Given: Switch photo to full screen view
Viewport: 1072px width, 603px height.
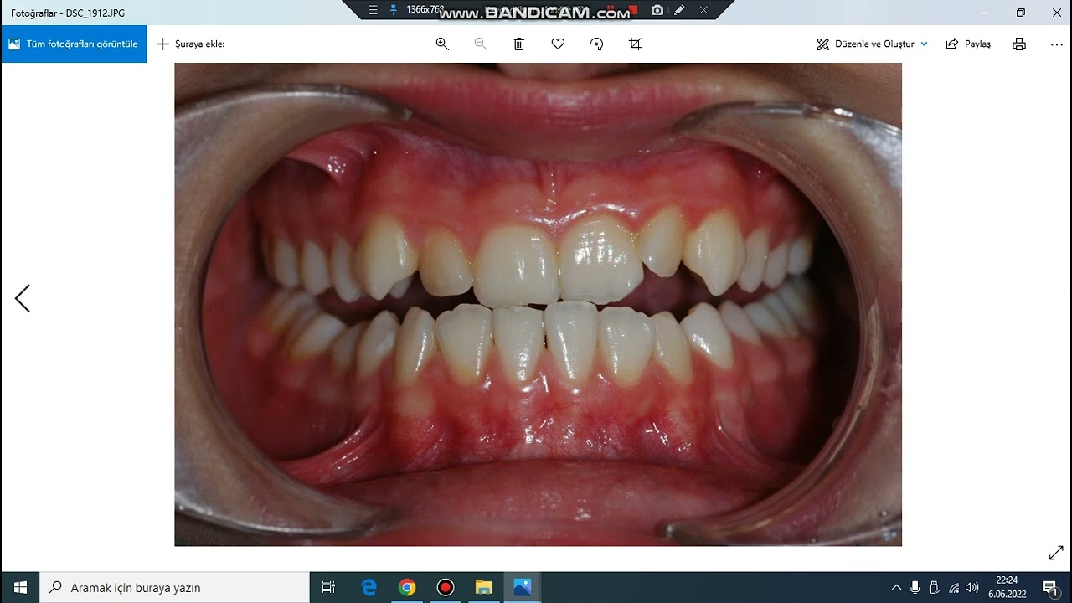Looking at the screenshot, I should 1056,554.
